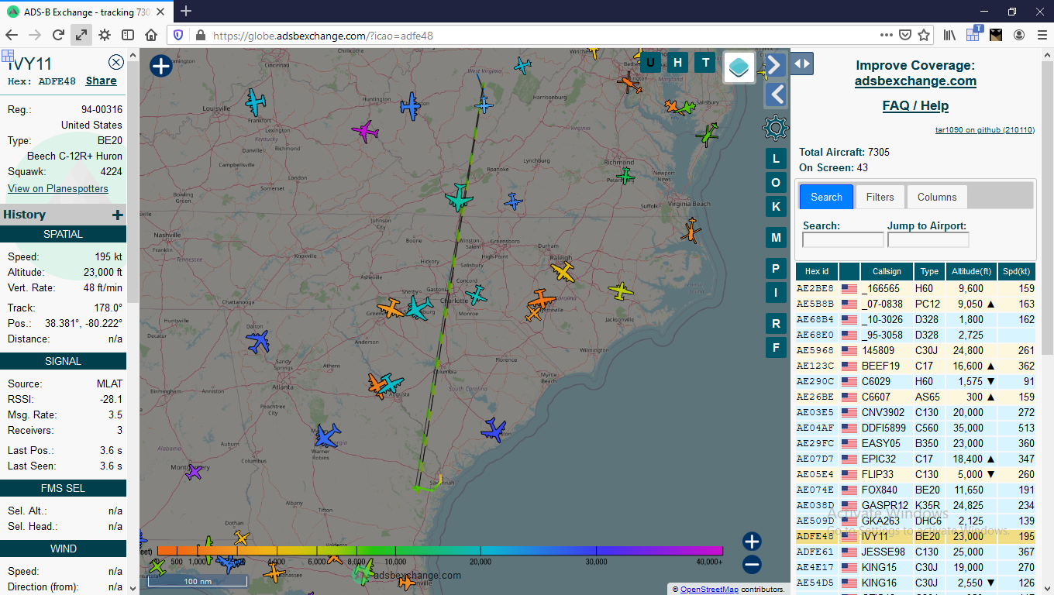Image resolution: width=1054 pixels, height=595 pixels.
Task: Open the browser home page button
Action: 151,35
